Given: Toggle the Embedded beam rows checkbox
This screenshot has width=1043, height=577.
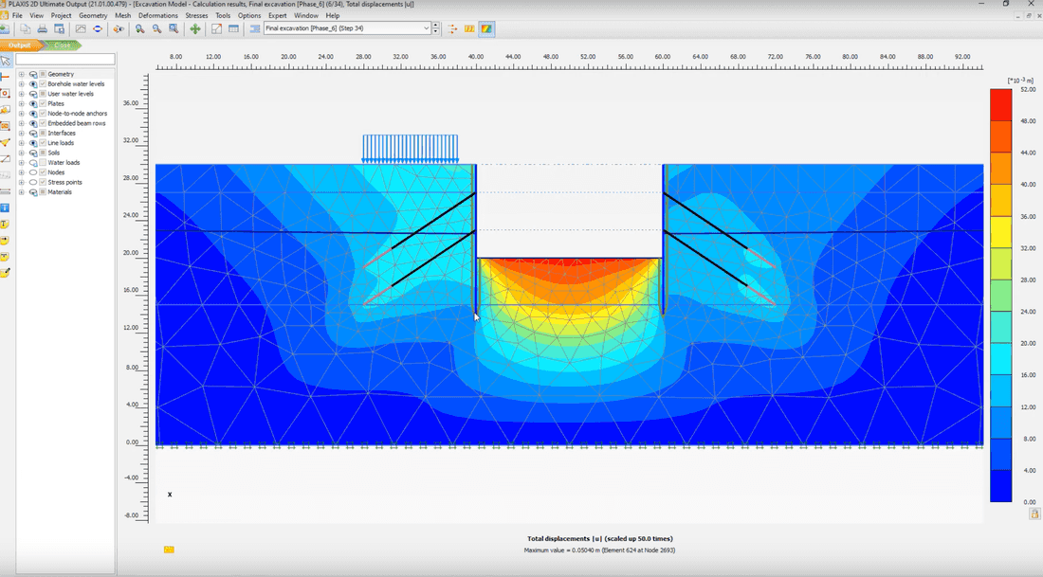Looking at the screenshot, I should 43,123.
